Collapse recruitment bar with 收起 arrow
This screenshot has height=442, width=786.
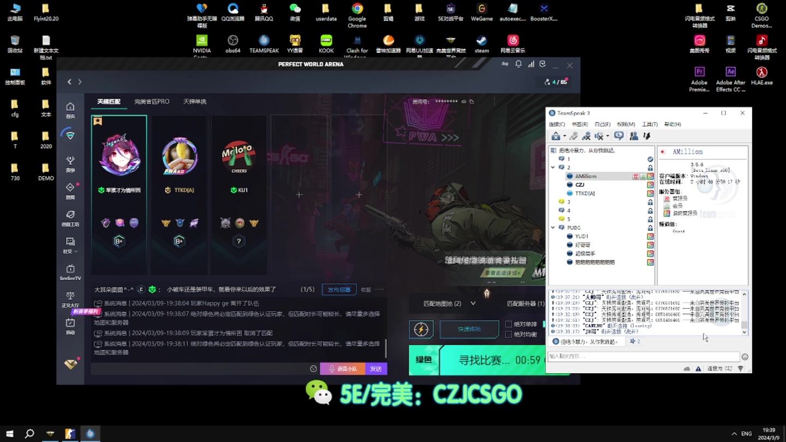373,290
